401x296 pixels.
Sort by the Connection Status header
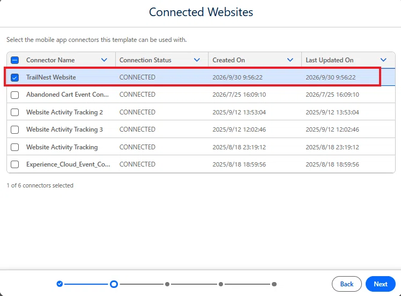click(145, 60)
